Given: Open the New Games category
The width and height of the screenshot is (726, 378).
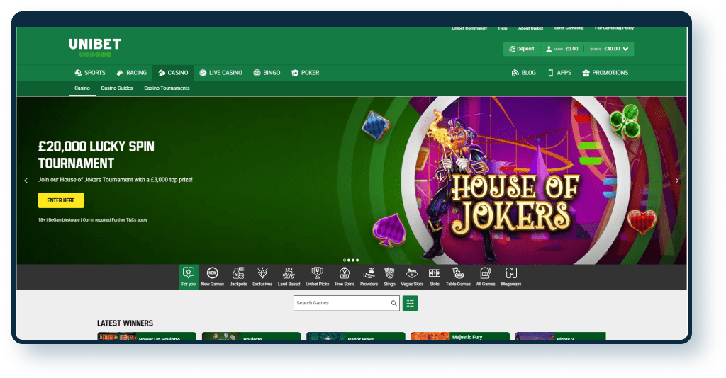Looking at the screenshot, I should coord(213,277).
